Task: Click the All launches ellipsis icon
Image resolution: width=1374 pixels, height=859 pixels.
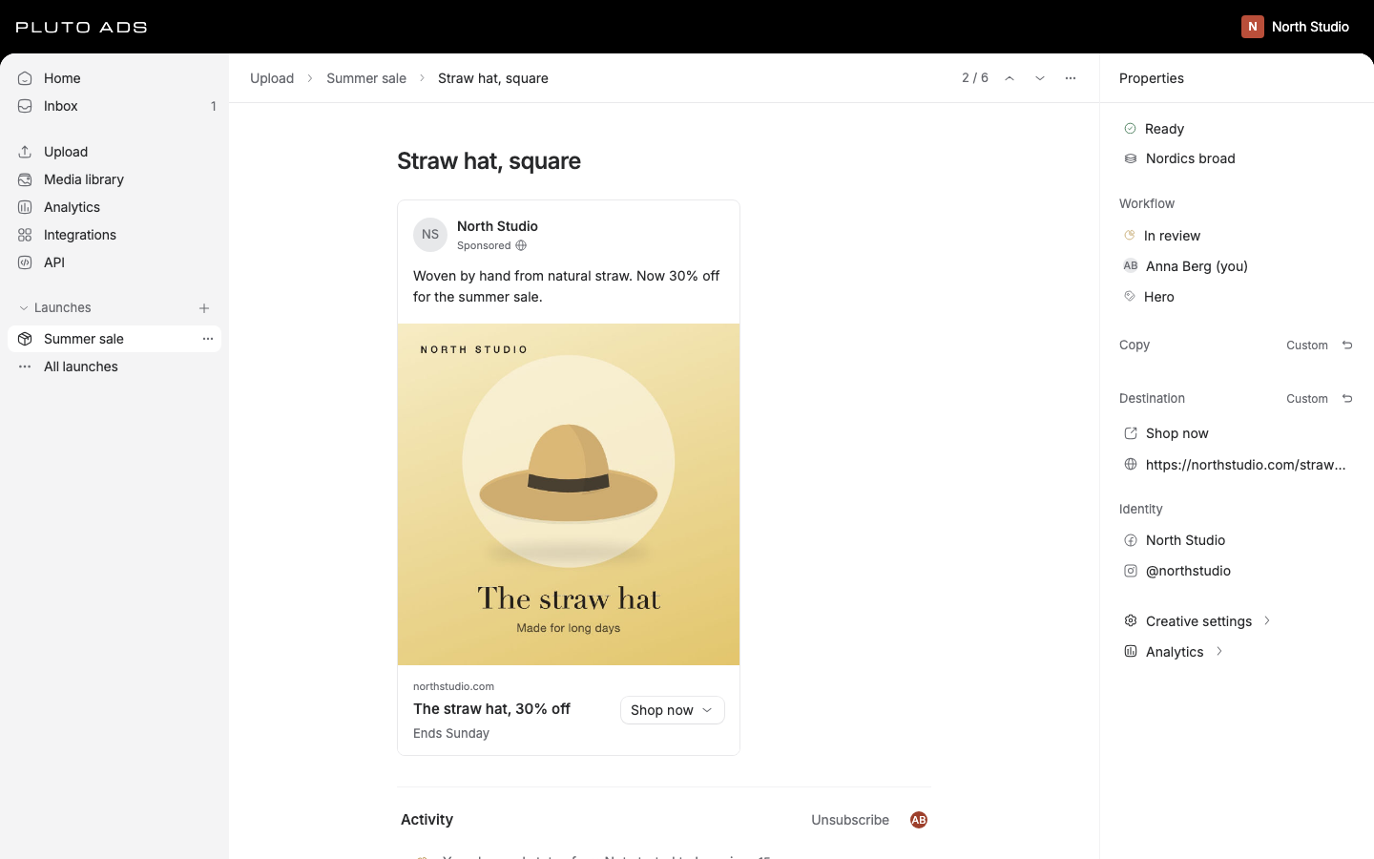Action: (25, 367)
